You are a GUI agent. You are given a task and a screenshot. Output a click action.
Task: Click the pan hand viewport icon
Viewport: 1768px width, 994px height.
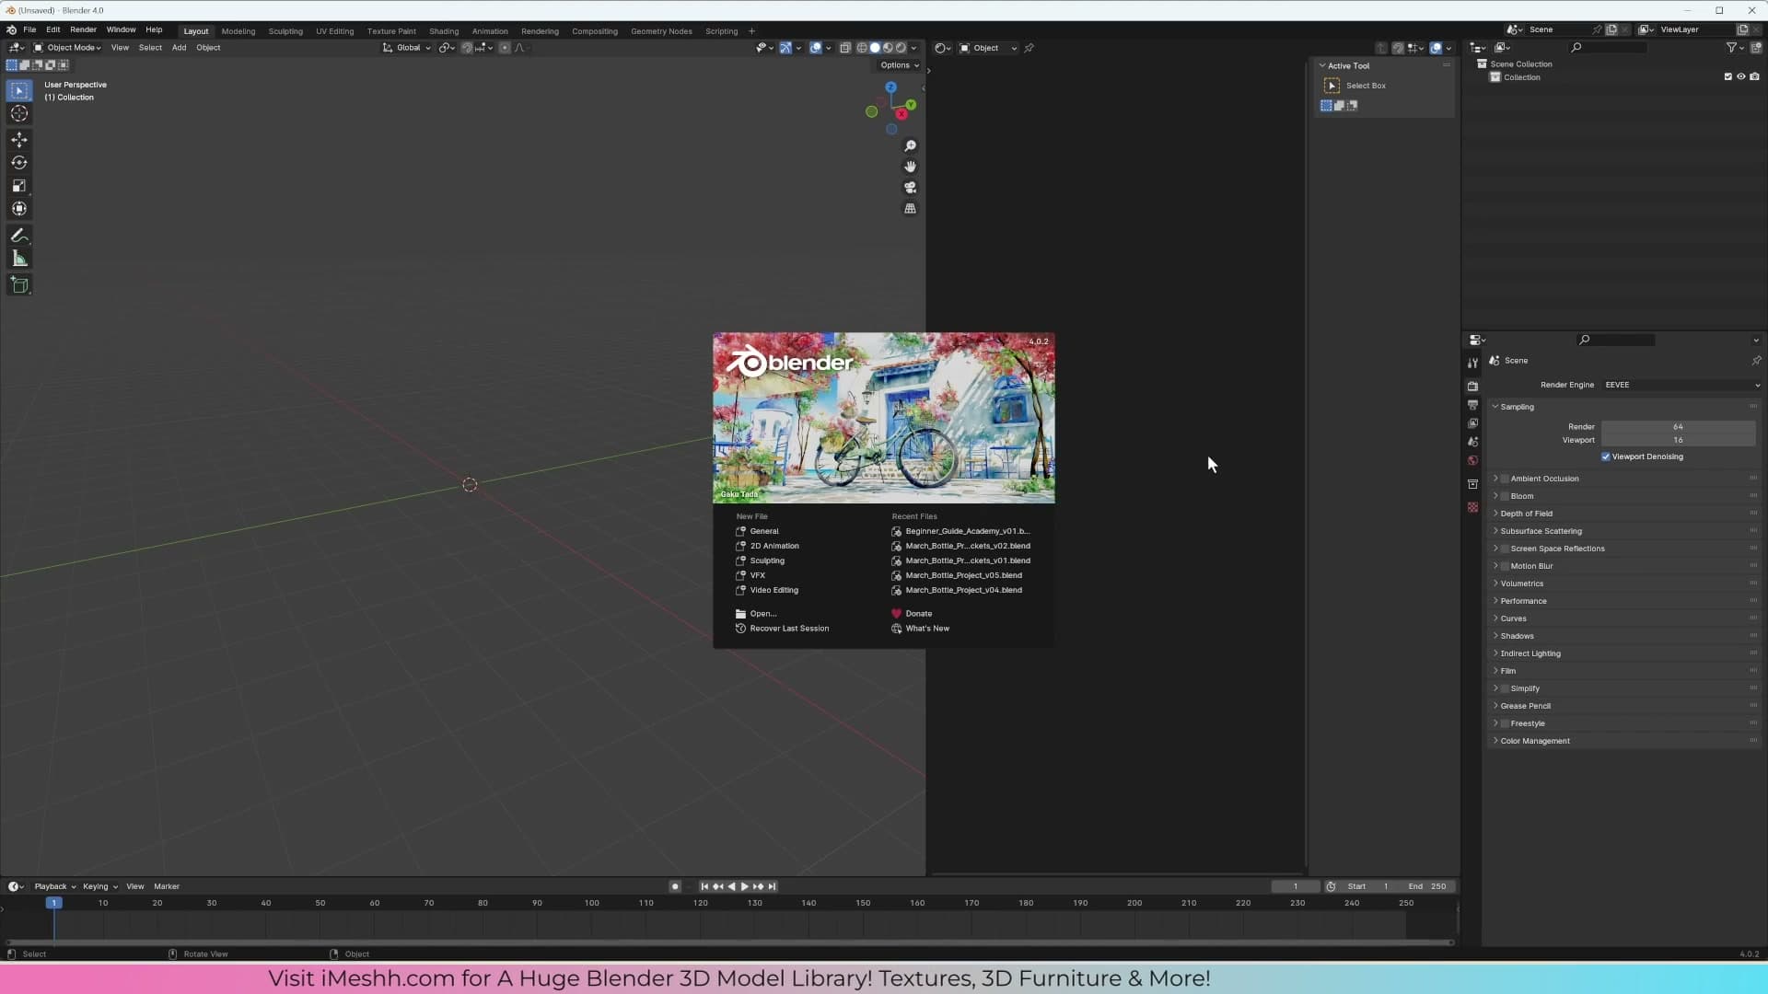click(910, 167)
